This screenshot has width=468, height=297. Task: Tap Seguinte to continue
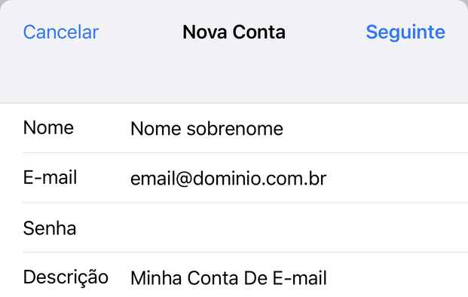405,32
